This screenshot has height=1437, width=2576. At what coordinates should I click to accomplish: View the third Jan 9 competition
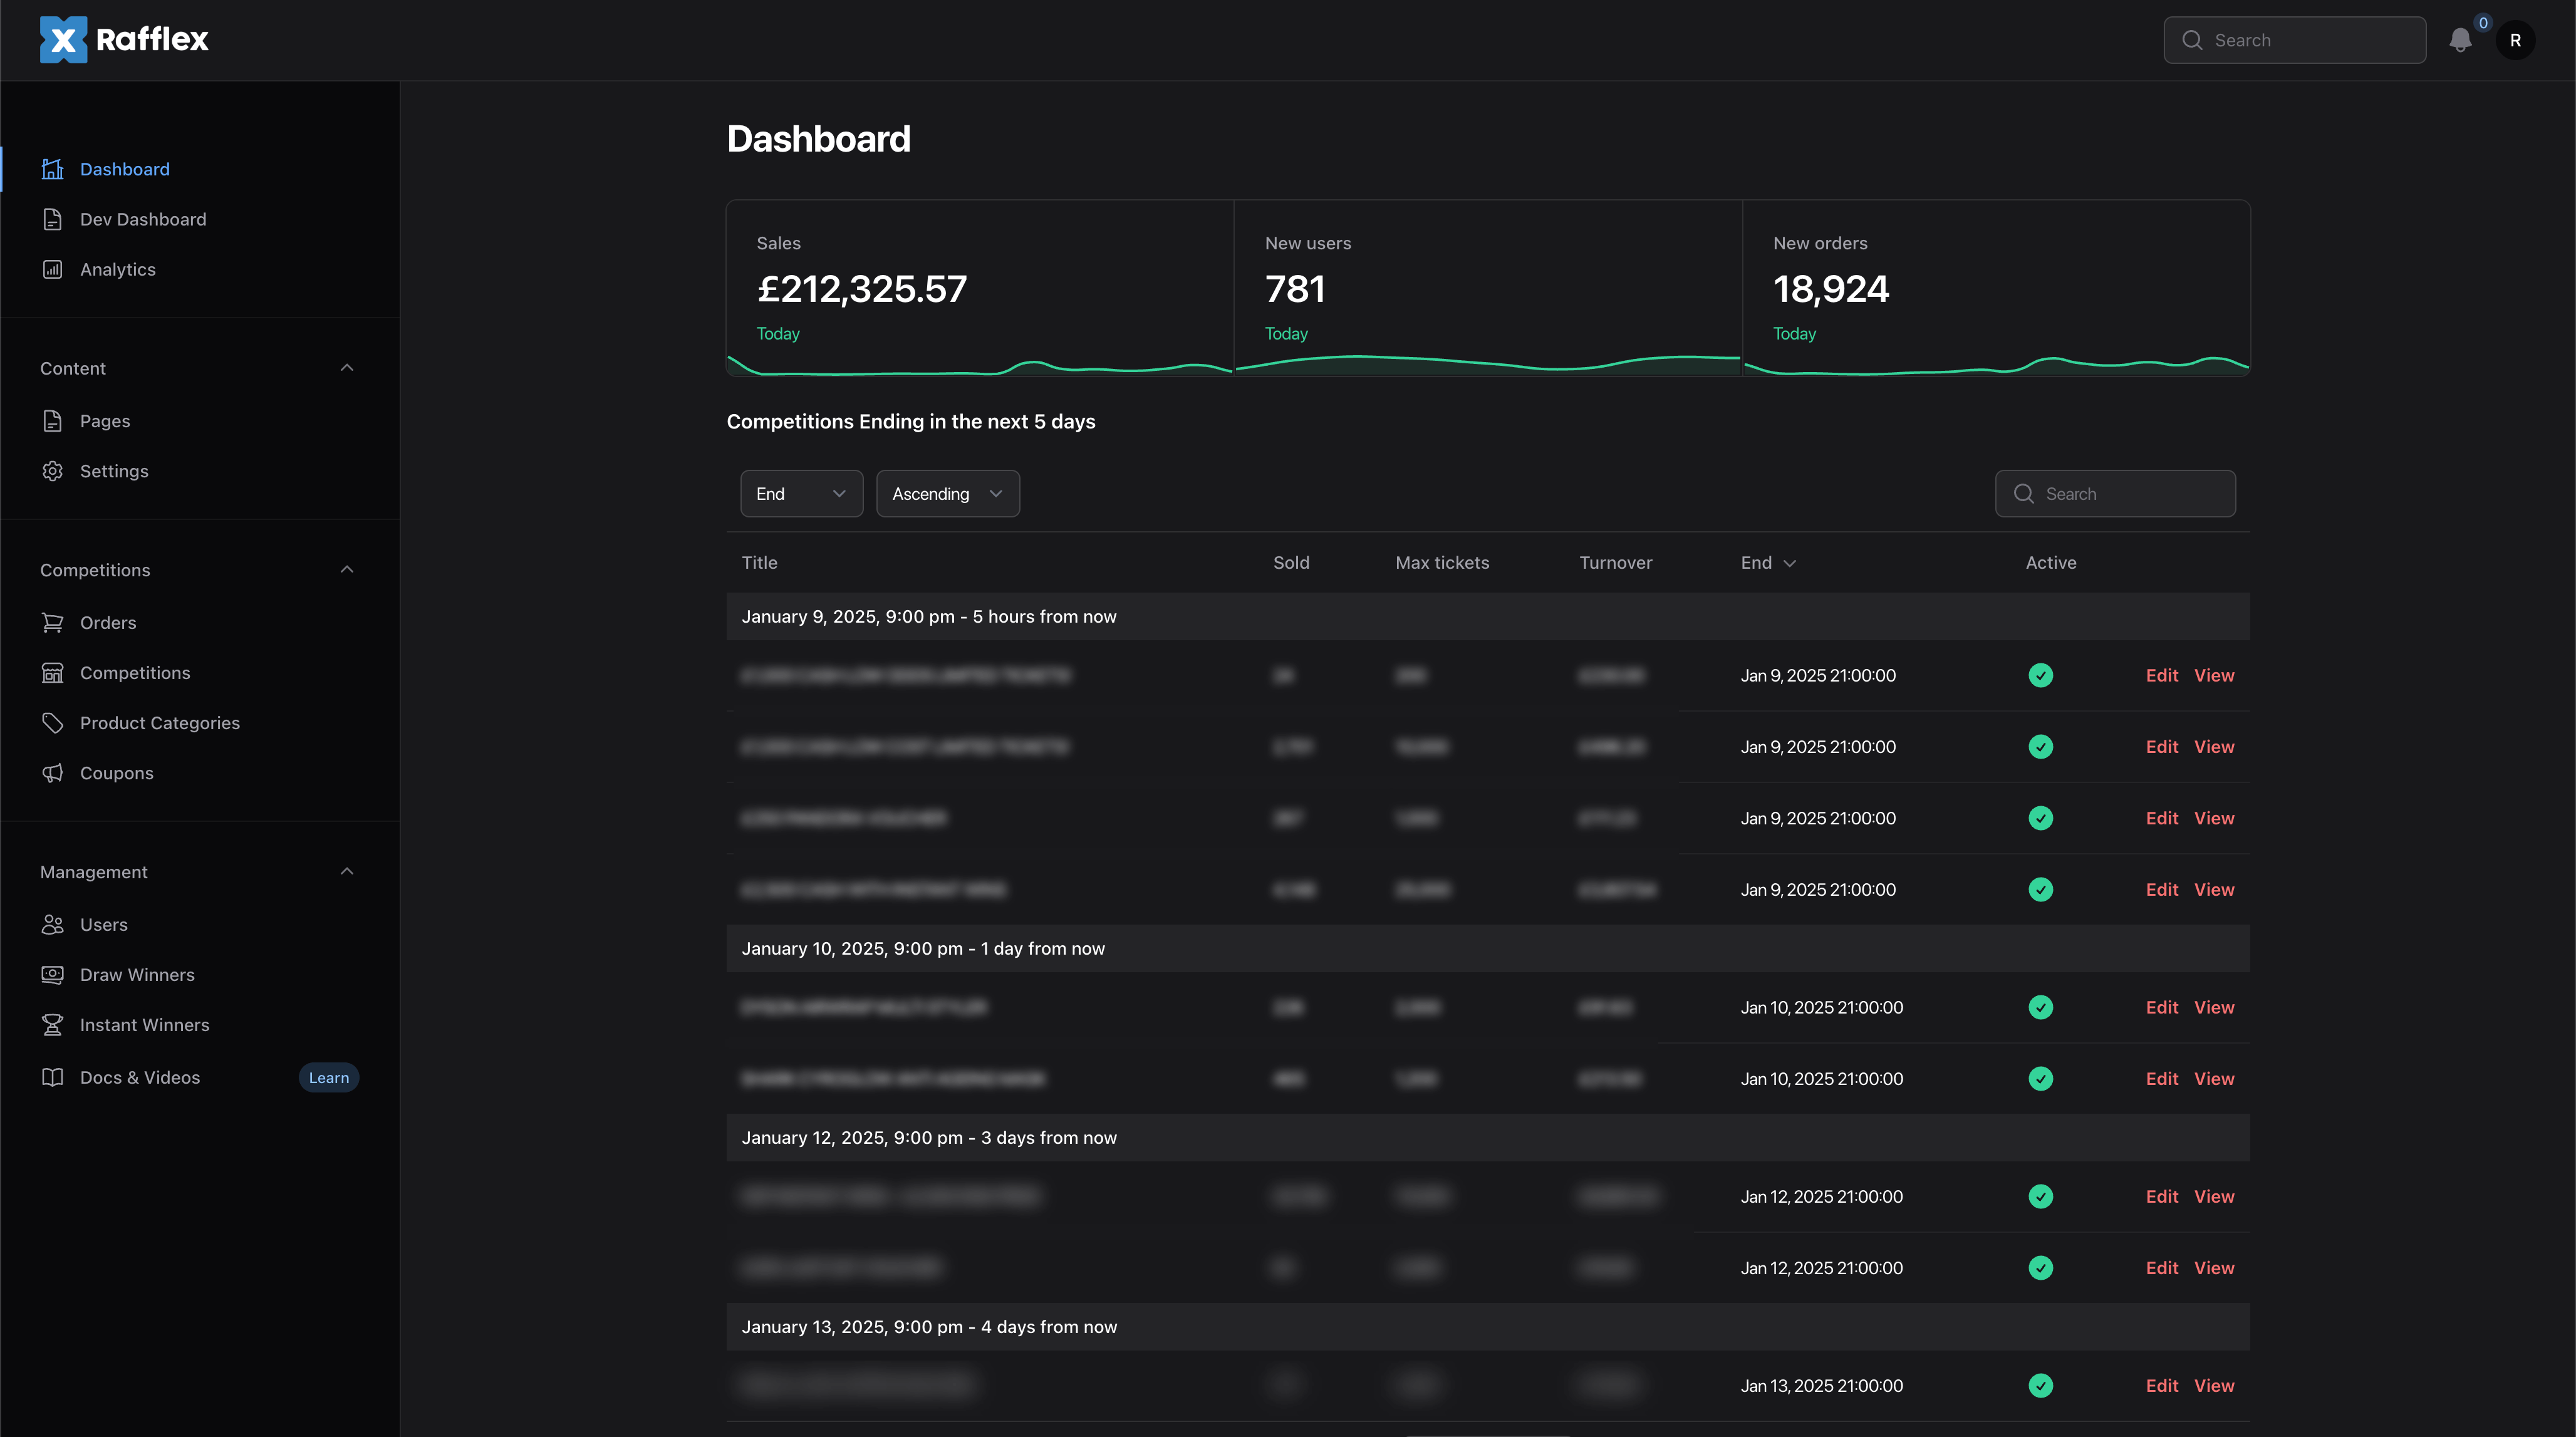2214,818
